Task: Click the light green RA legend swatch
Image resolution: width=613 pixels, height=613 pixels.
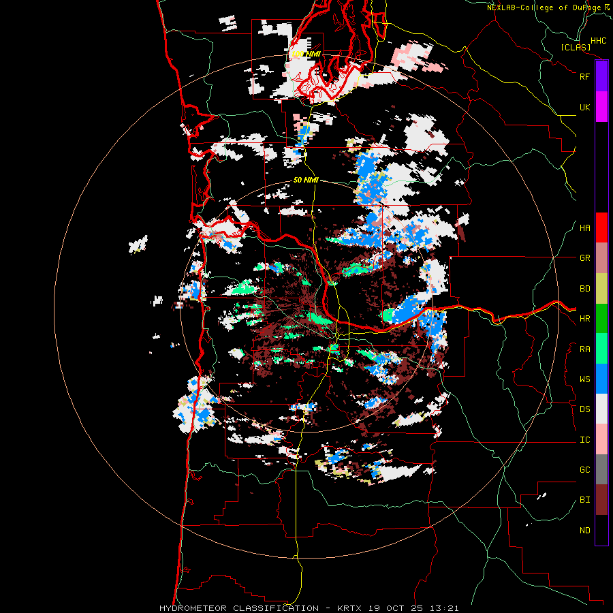Action: point(601,349)
